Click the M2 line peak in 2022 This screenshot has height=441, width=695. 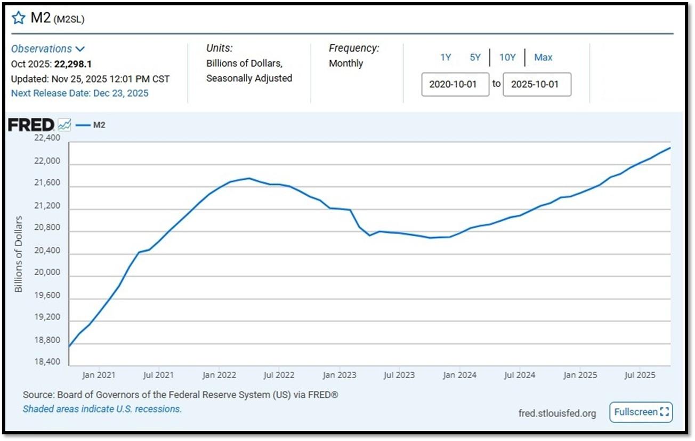[249, 178]
